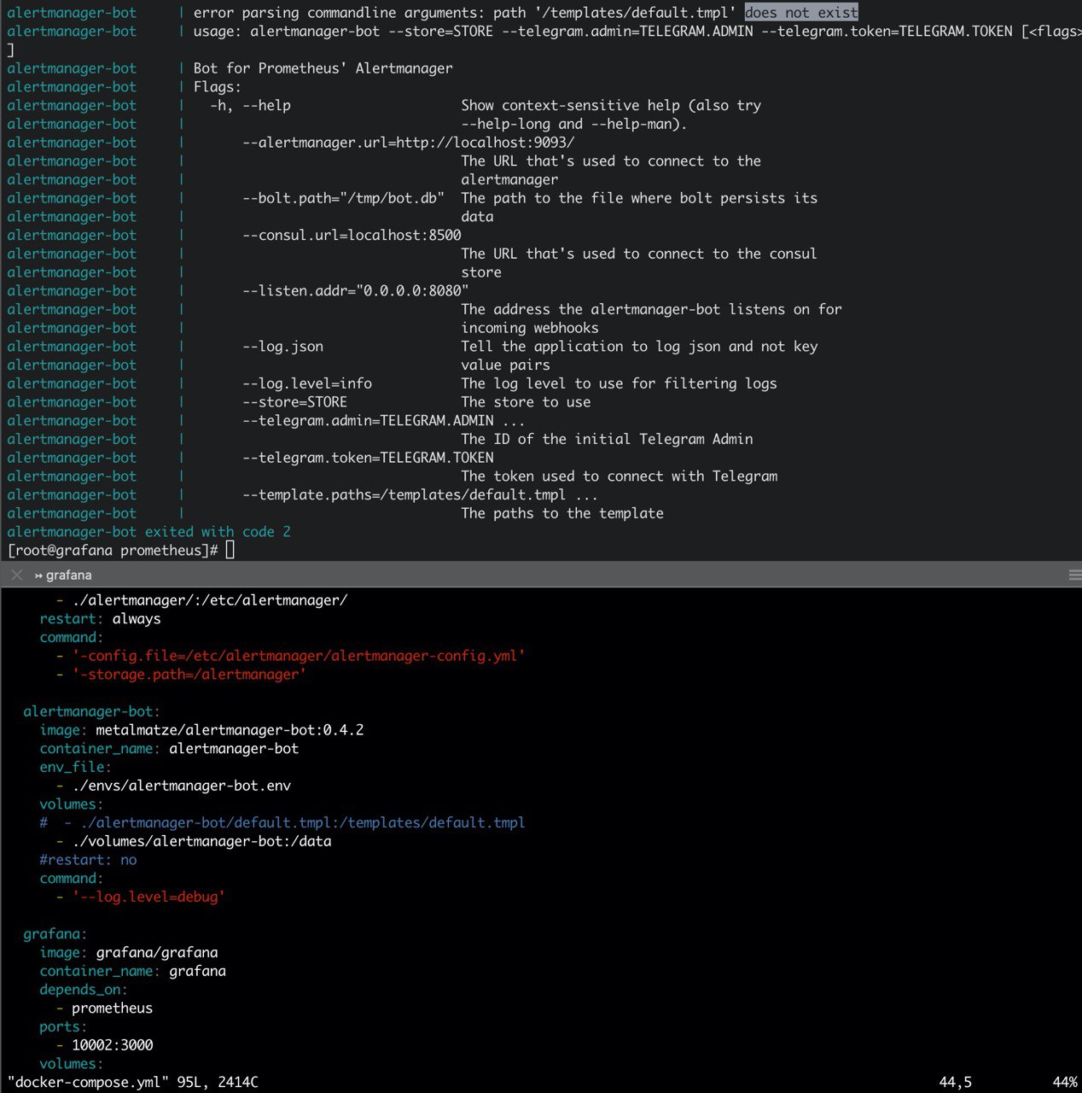Click the 'image: grafana/grafana' line
Image resolution: width=1082 pixels, height=1093 pixels.
(x=128, y=952)
